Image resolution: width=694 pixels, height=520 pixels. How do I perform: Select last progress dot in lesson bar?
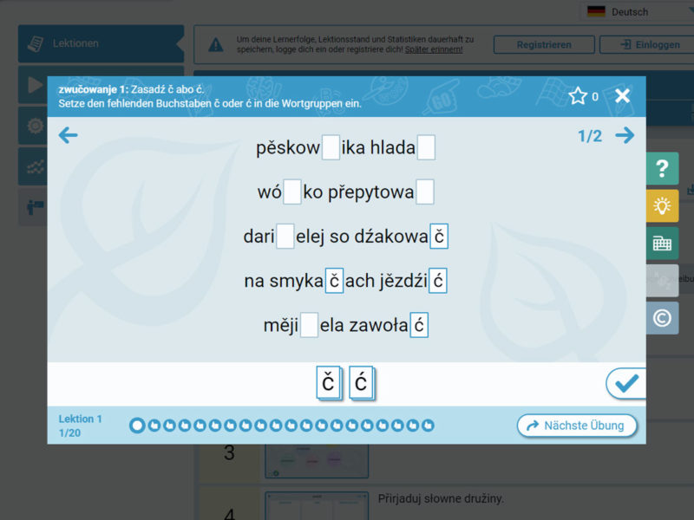tap(428, 426)
